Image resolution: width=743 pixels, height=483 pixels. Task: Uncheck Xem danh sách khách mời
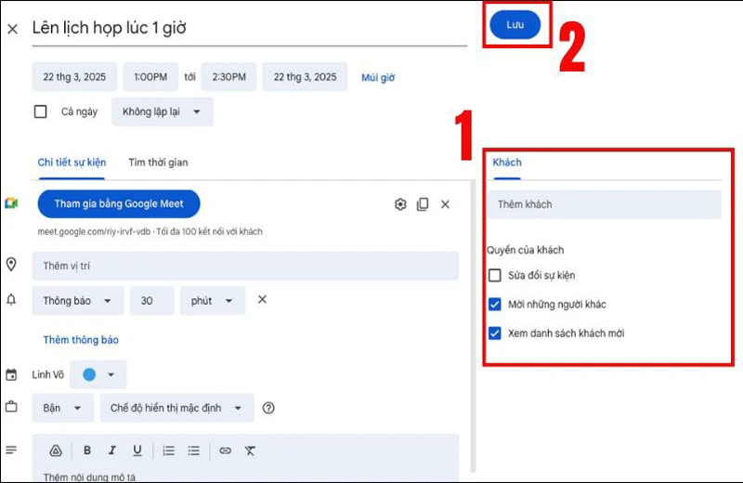pos(495,333)
